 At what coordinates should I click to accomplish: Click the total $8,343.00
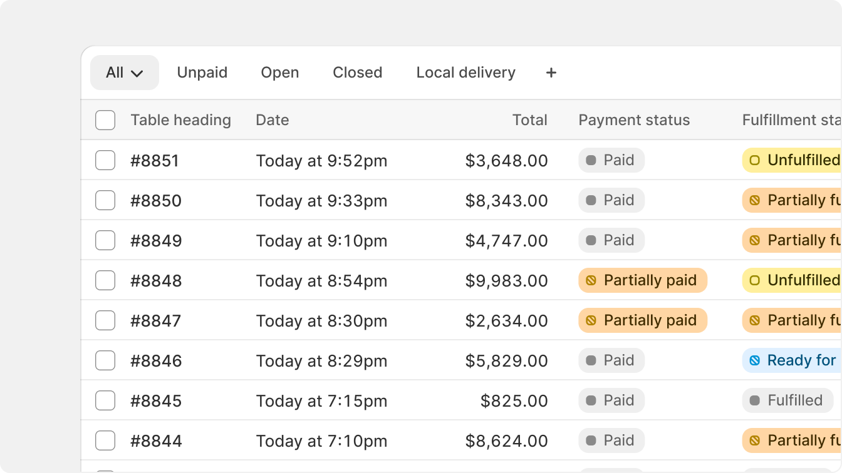pyautogui.click(x=507, y=201)
